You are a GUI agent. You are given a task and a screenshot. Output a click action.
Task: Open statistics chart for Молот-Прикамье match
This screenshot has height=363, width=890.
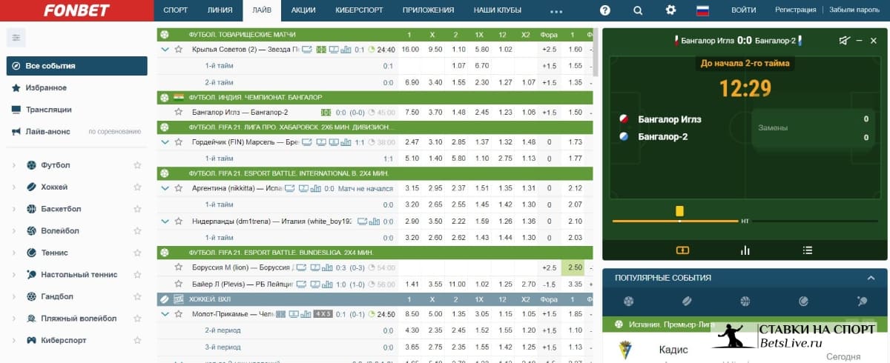pyautogui.click(x=306, y=314)
